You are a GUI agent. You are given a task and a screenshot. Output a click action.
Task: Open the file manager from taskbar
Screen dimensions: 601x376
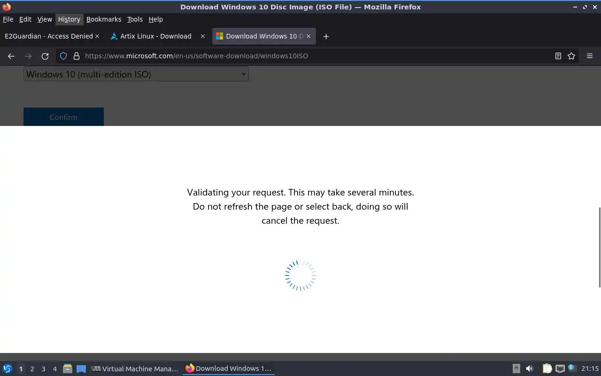67,368
